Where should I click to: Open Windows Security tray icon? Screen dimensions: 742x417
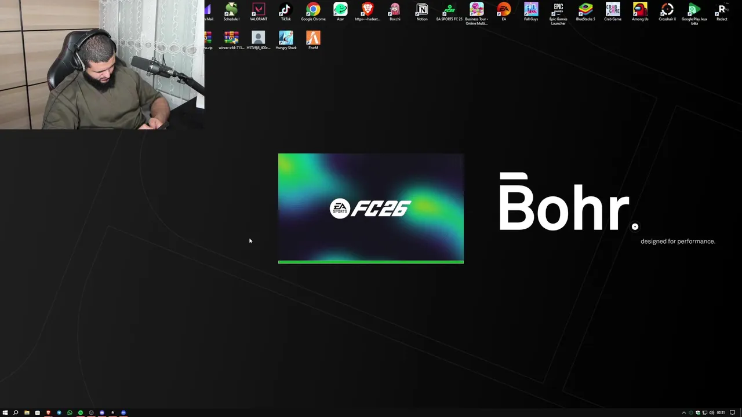click(698, 412)
